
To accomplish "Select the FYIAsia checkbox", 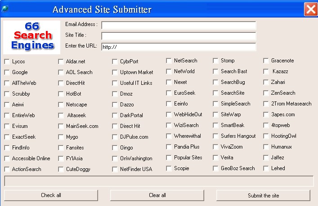I will point(61,158).
